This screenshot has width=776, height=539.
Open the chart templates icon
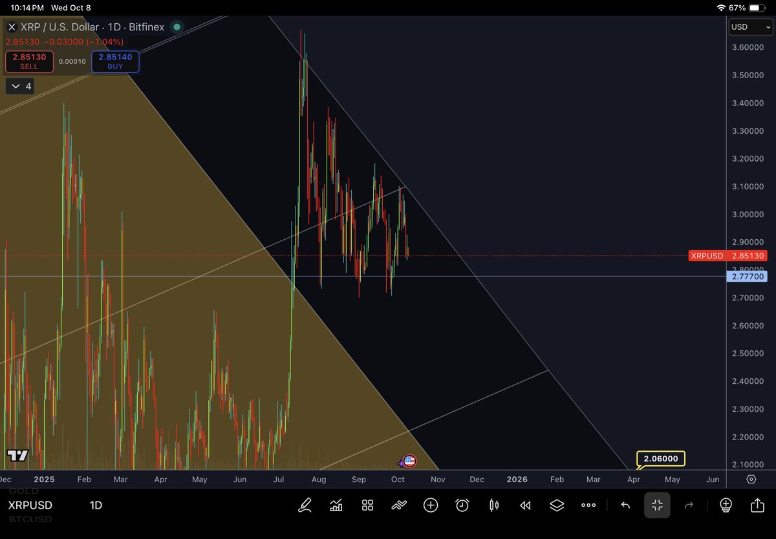click(399, 505)
